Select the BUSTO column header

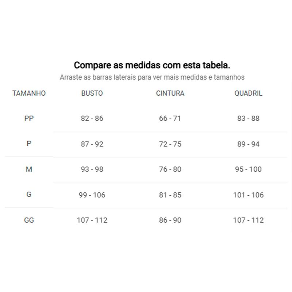(x=92, y=93)
